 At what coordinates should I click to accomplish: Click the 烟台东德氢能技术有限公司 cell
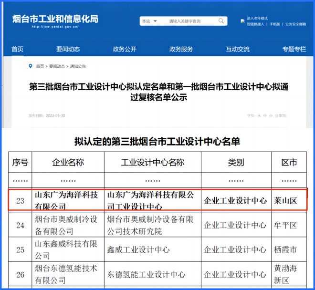point(68,274)
